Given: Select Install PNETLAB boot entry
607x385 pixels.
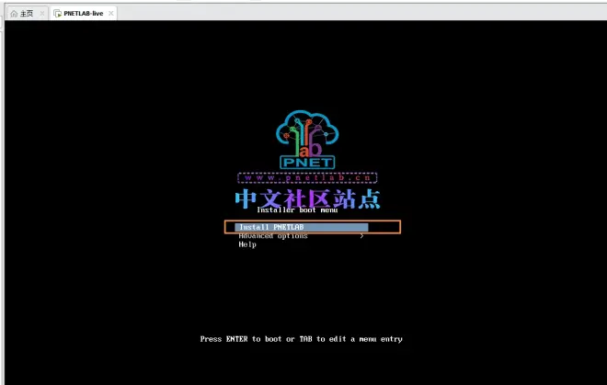Looking at the screenshot, I should tap(302, 227).
